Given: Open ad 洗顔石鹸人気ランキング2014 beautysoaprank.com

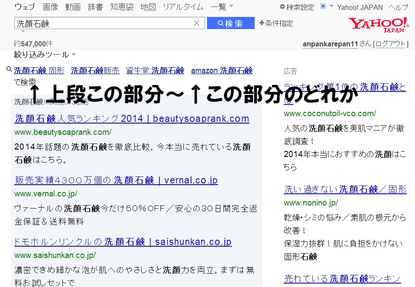Looking at the screenshot, I should [x=132, y=118].
